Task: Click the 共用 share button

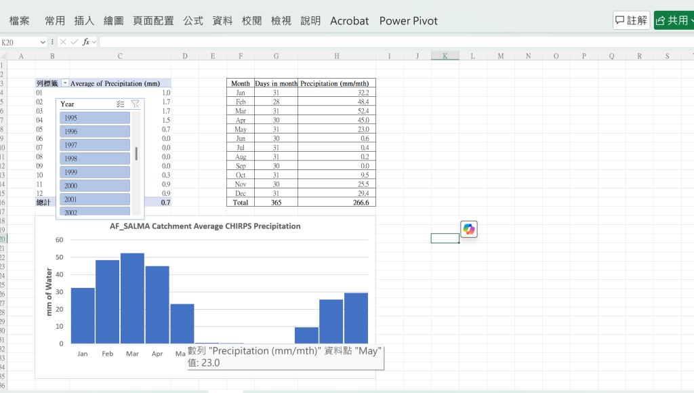Action: point(674,20)
